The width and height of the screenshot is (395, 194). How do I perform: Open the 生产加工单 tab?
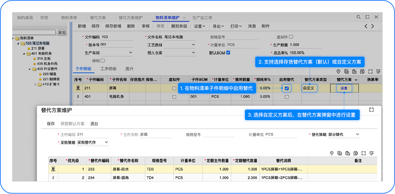[x=202, y=18]
